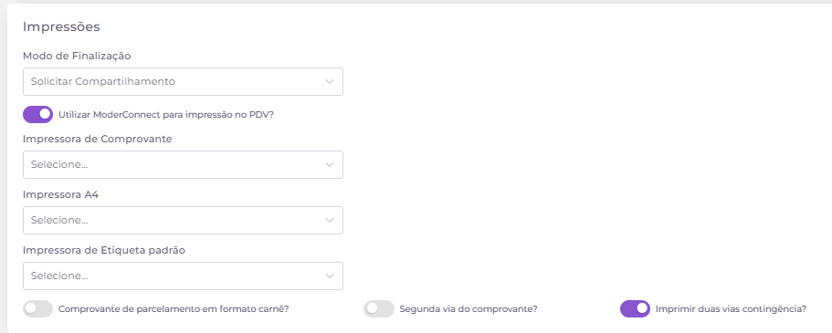Disable the Utilizar ModerConnect toggle switch
The height and width of the screenshot is (333, 832).
[x=37, y=114]
